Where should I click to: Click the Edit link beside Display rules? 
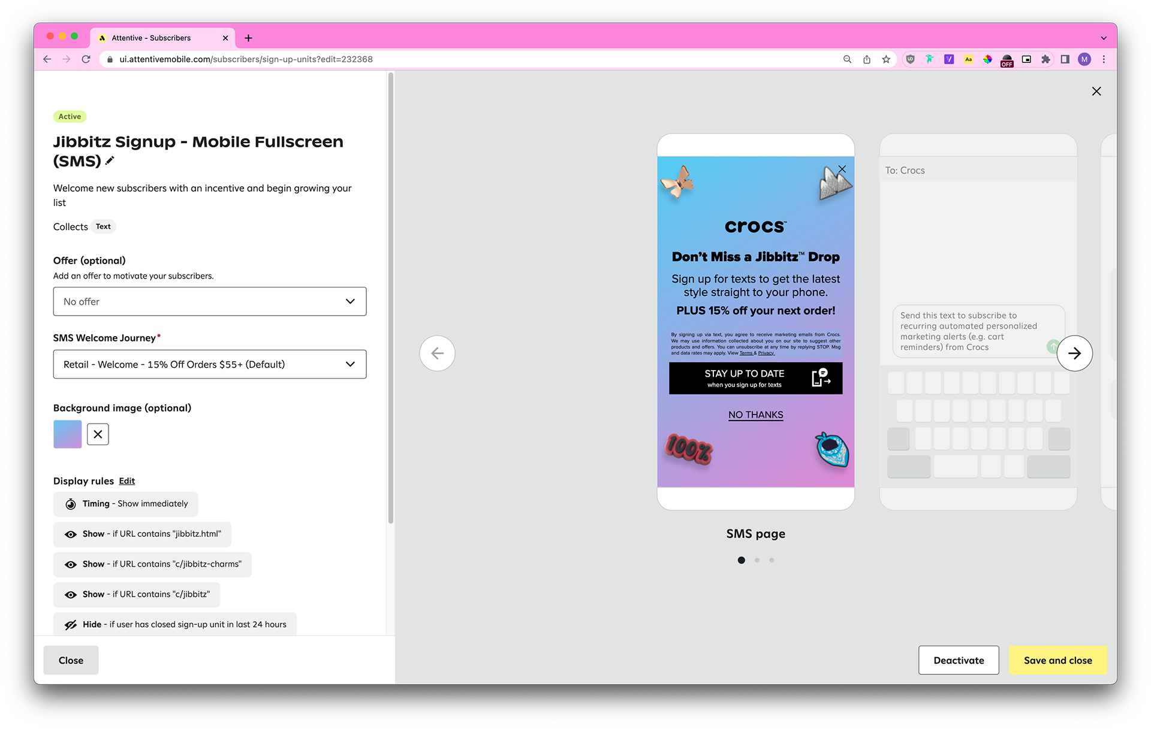[x=126, y=481]
